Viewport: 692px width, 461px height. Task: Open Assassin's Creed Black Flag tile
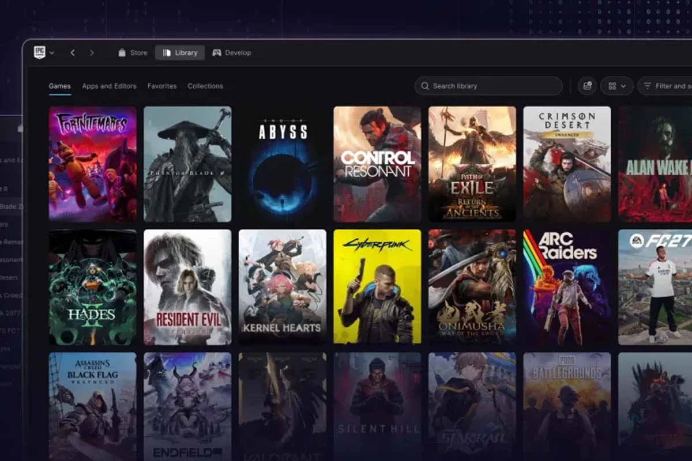tap(92, 407)
